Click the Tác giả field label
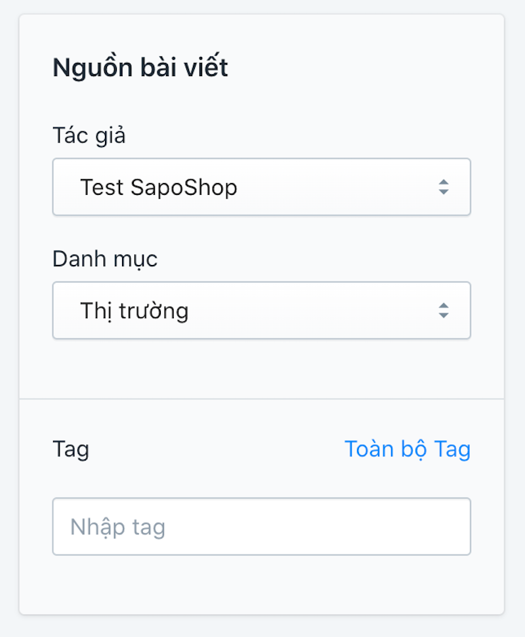 (89, 135)
